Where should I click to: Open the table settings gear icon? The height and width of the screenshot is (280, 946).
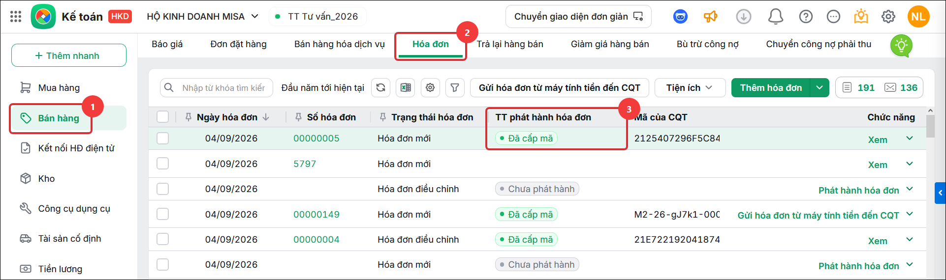430,87
